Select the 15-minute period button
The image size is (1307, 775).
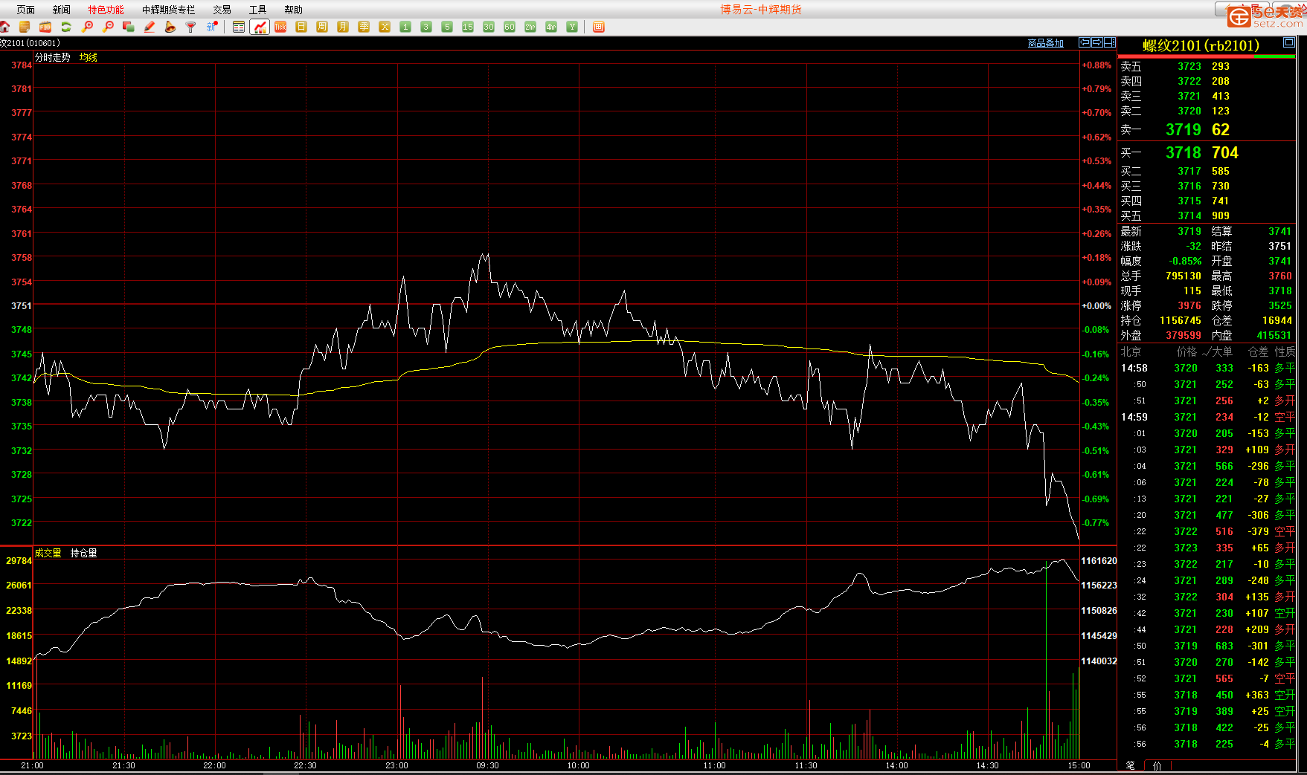[468, 27]
